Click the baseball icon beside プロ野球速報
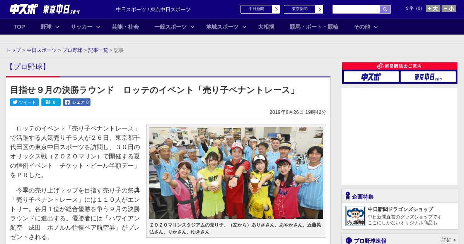Screen dimensions: 464x244 coord(349,241)
